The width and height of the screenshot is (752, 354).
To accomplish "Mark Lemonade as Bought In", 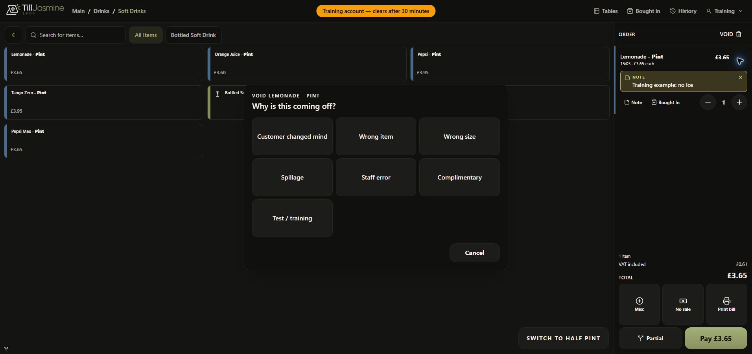I will [x=665, y=103].
